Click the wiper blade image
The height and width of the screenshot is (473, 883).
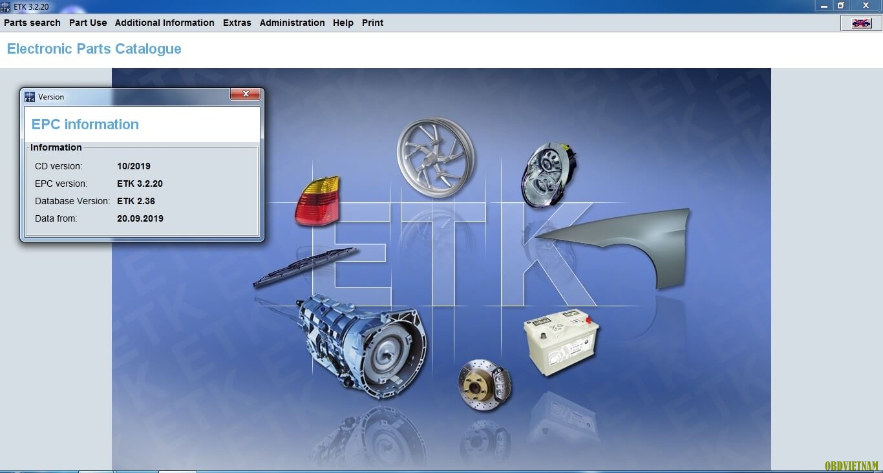point(305,267)
